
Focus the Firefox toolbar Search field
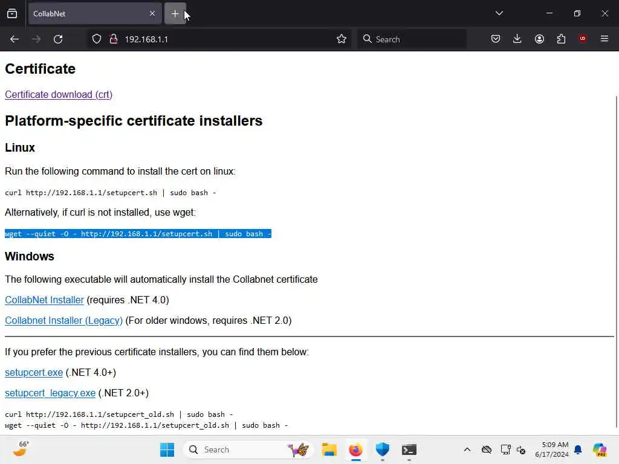412,39
